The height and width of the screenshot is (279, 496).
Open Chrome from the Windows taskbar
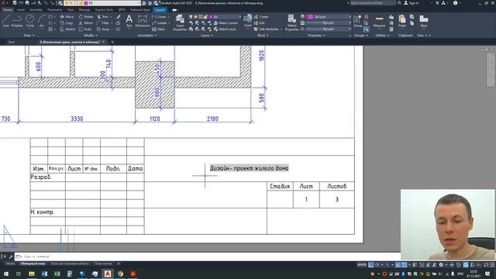tap(121, 274)
